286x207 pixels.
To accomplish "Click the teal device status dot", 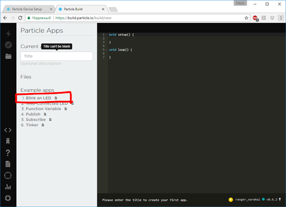I will [x=264, y=199].
